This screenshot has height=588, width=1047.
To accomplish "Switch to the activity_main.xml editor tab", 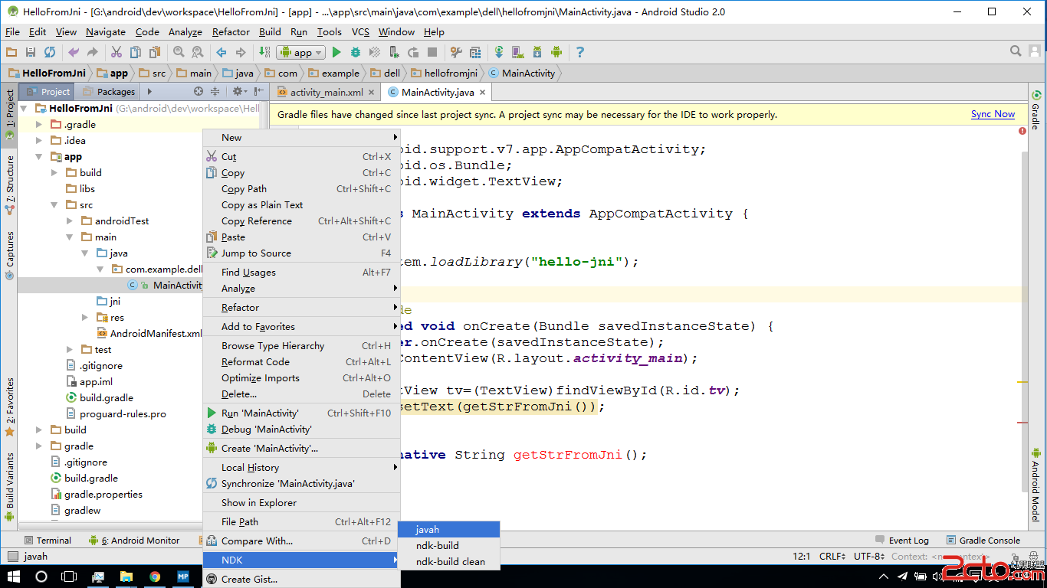I will pyautogui.click(x=326, y=92).
